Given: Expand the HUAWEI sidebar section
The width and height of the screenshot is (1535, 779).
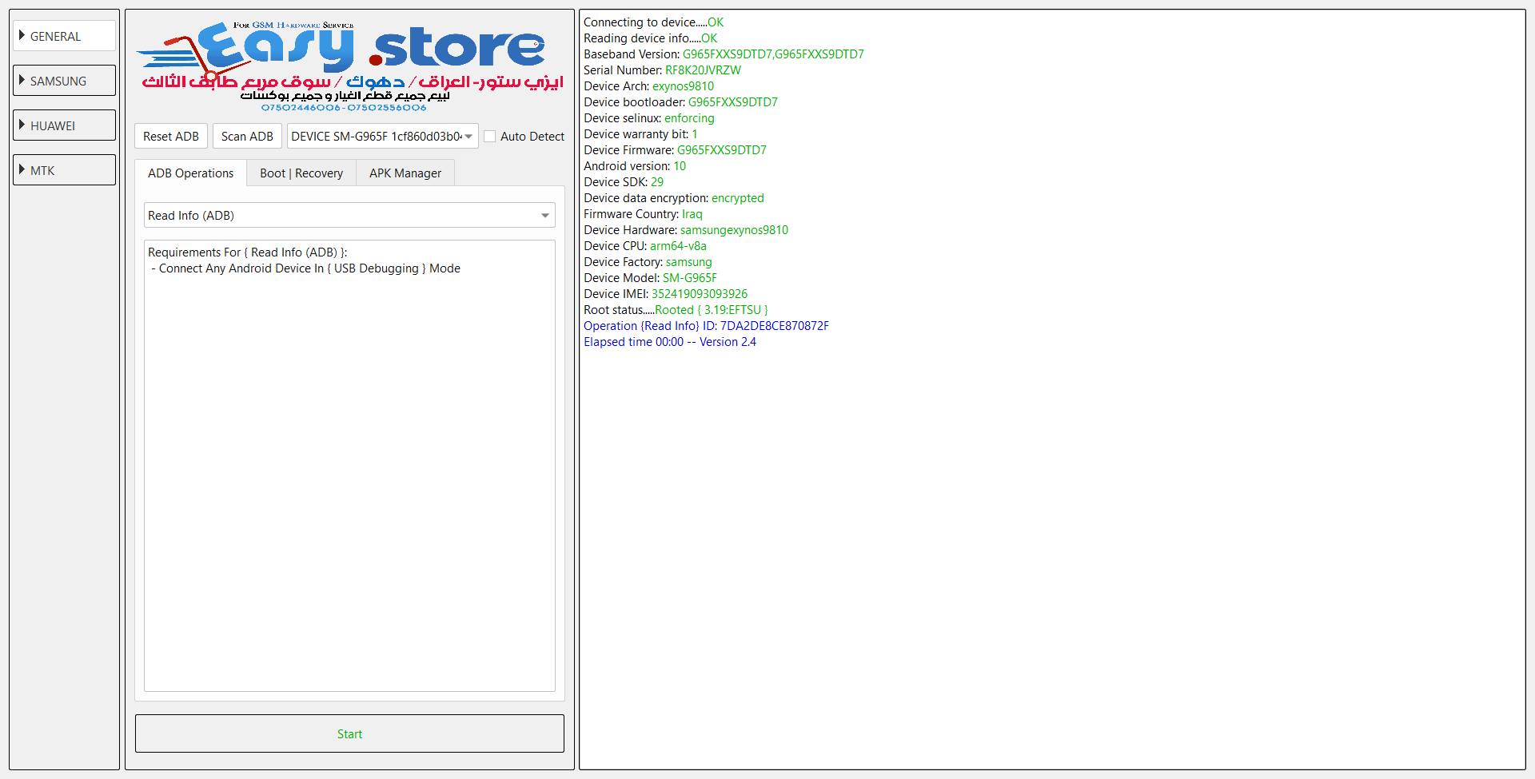Looking at the screenshot, I should coord(64,125).
